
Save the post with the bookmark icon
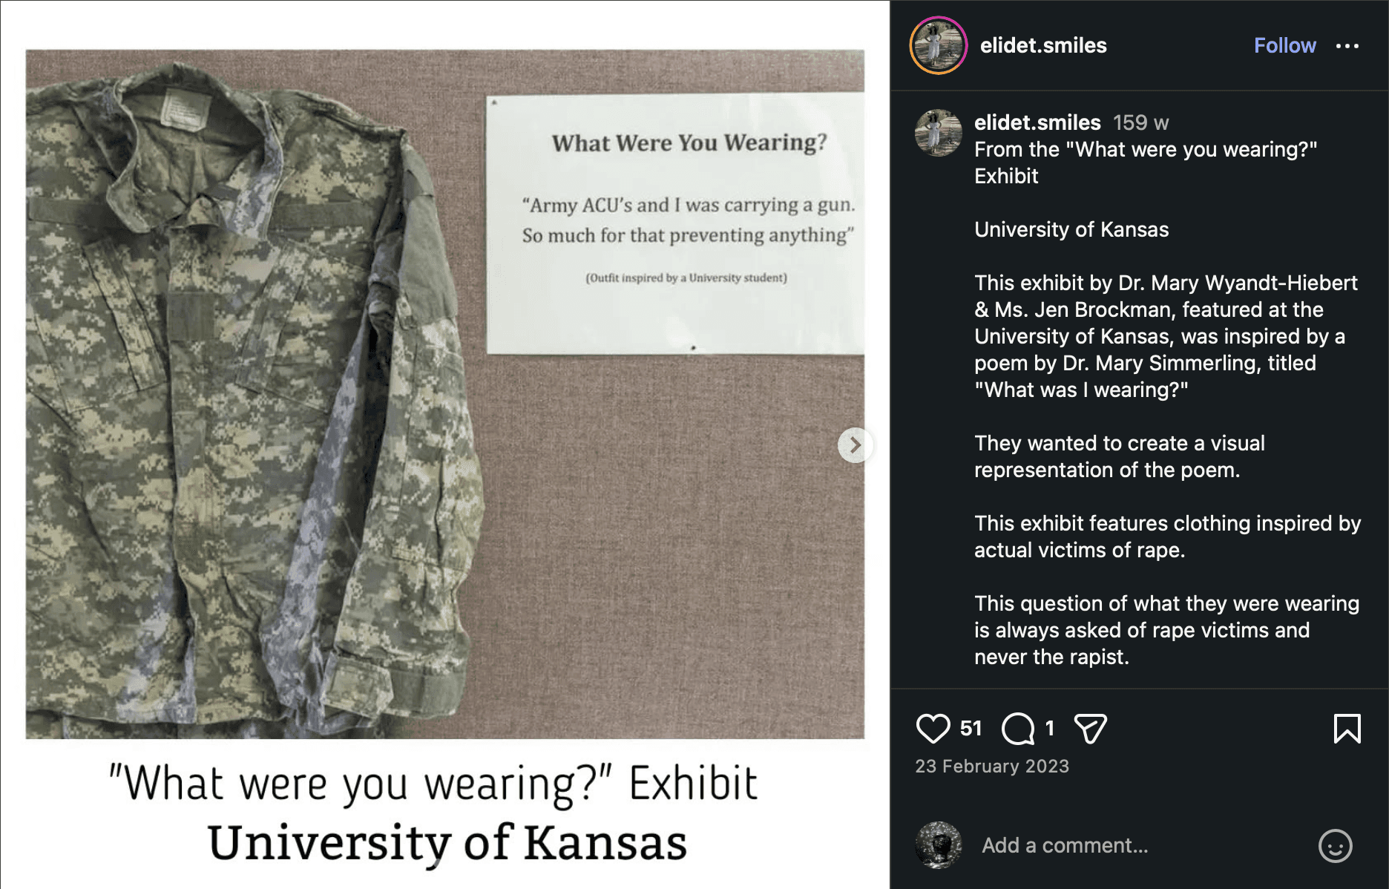pos(1347,729)
